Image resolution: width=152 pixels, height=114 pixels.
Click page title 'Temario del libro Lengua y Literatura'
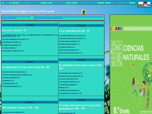point(28,11)
